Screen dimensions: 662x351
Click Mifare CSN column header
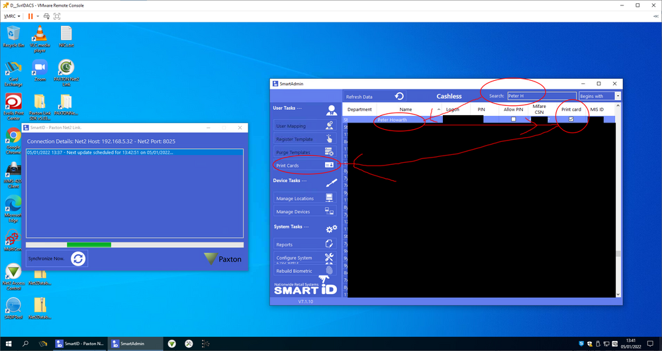coord(539,109)
